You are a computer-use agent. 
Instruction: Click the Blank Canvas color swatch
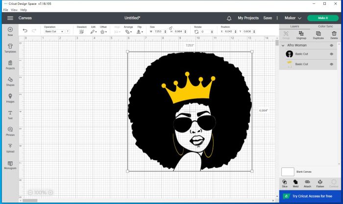[288, 172]
